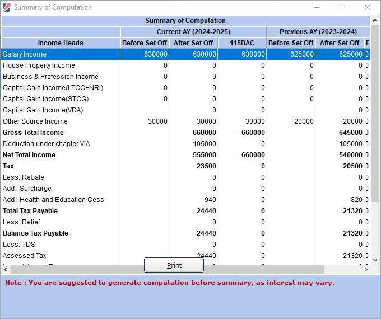Select the Less: TDS row
Image resolution: width=381 pixels, height=319 pixels.
point(185,244)
